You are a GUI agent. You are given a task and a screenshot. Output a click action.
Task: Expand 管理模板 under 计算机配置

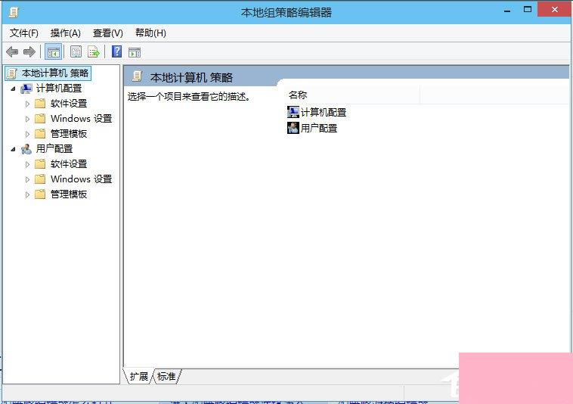click(27, 134)
